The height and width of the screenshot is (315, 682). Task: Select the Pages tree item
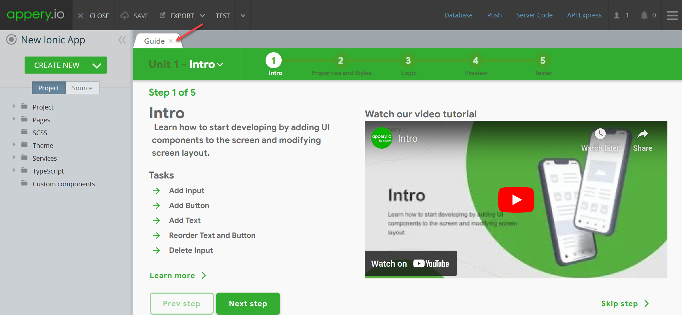point(41,120)
